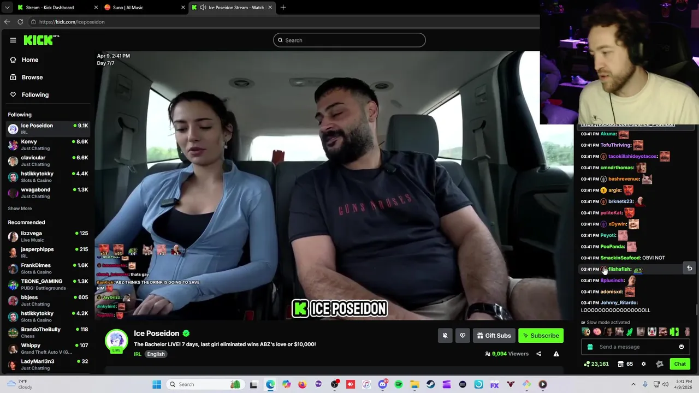
Task: Click Johnny_Ritardo username in chat
Action: coord(619,302)
